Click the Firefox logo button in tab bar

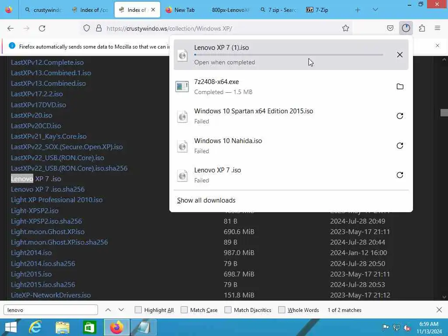tap(9, 10)
